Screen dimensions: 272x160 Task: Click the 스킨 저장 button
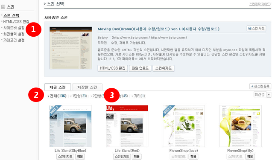point(256,28)
